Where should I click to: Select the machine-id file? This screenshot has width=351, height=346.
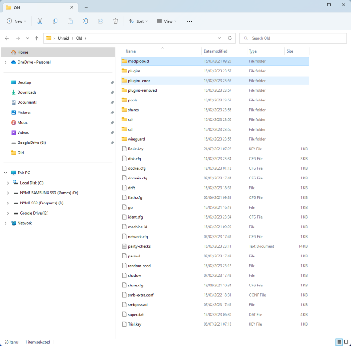coord(215,227)
